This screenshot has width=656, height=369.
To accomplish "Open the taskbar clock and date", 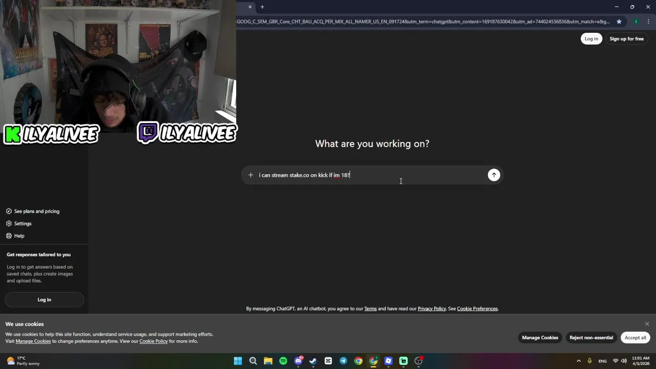I will tap(641, 361).
